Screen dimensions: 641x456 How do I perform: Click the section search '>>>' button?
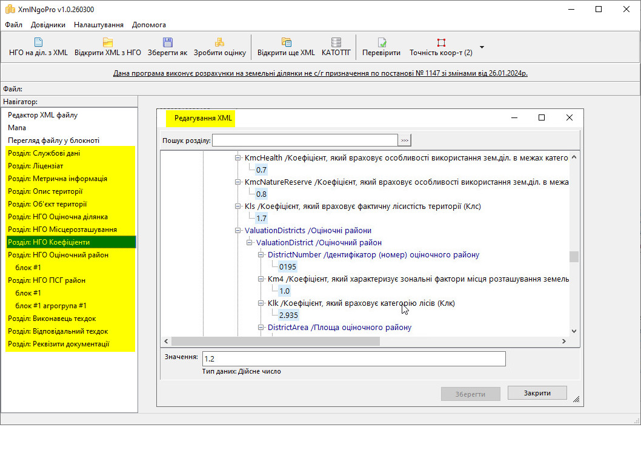pyautogui.click(x=404, y=140)
